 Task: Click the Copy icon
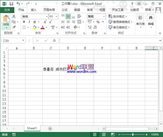[14, 22]
